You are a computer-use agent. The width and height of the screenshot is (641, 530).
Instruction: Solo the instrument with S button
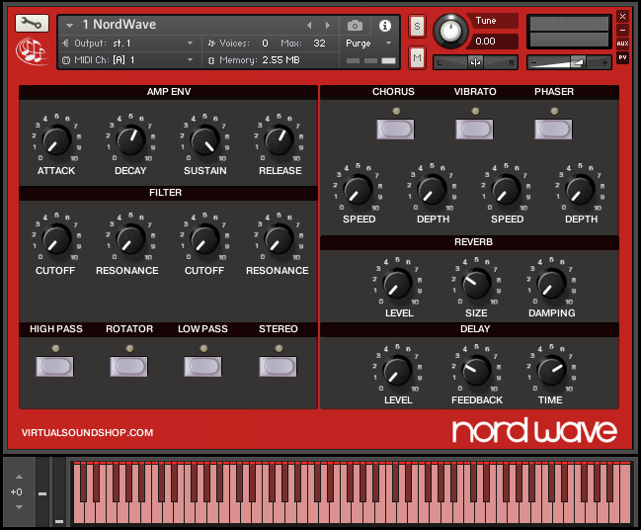[416, 25]
